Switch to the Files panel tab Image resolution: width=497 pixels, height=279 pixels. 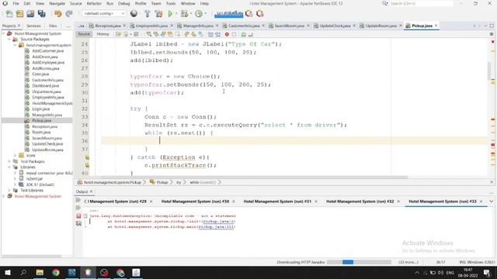[x=53, y=26]
